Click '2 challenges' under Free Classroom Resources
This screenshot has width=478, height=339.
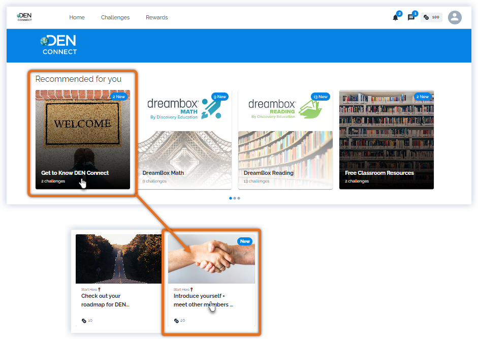(357, 181)
